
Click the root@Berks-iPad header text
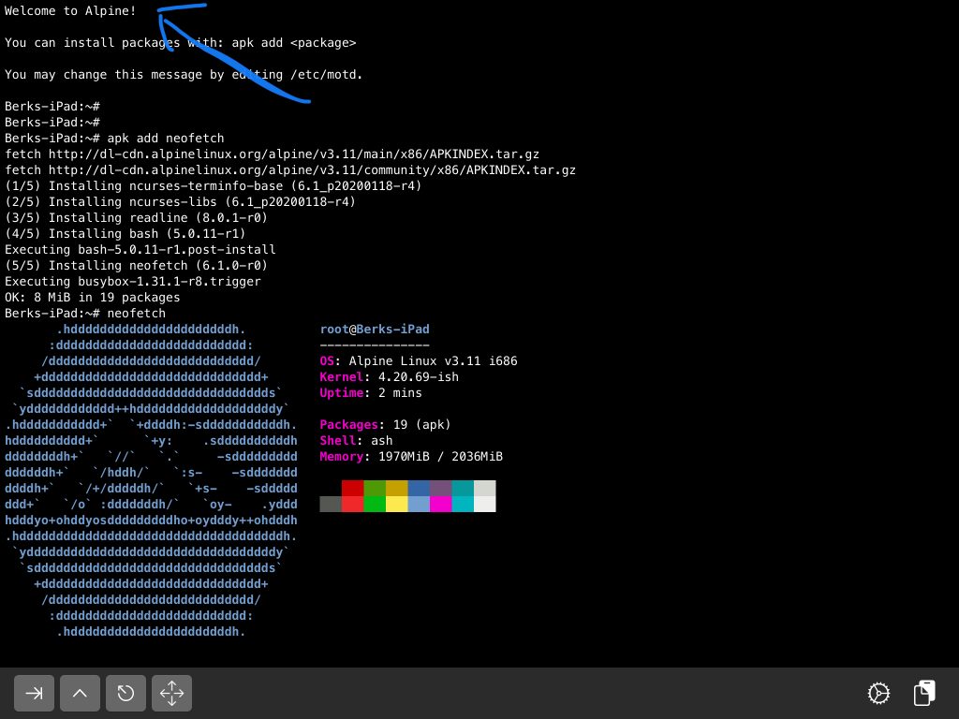375,330
